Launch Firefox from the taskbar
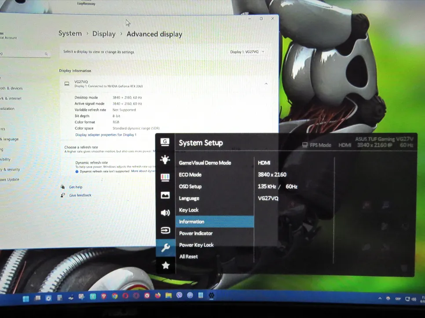The height and width of the screenshot is (318, 425). pos(158,295)
